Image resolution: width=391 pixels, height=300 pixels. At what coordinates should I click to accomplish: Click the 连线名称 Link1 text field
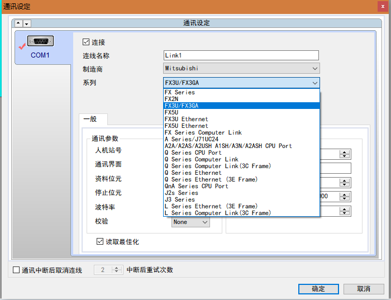(x=241, y=55)
